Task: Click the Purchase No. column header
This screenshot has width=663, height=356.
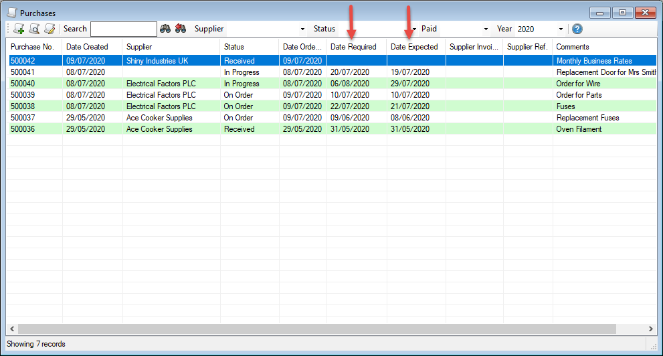Action: [x=32, y=47]
